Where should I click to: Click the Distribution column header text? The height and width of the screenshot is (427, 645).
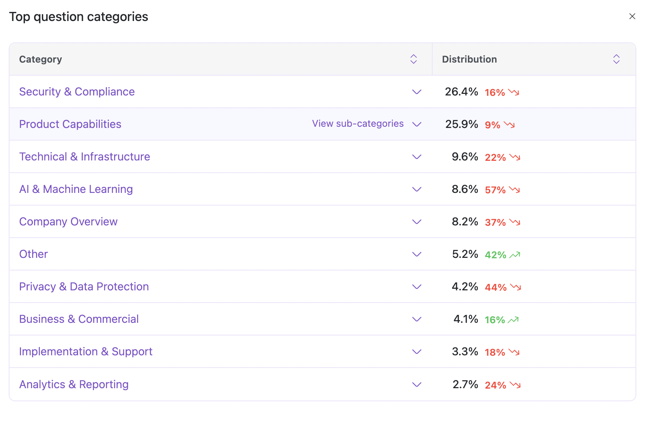(469, 59)
